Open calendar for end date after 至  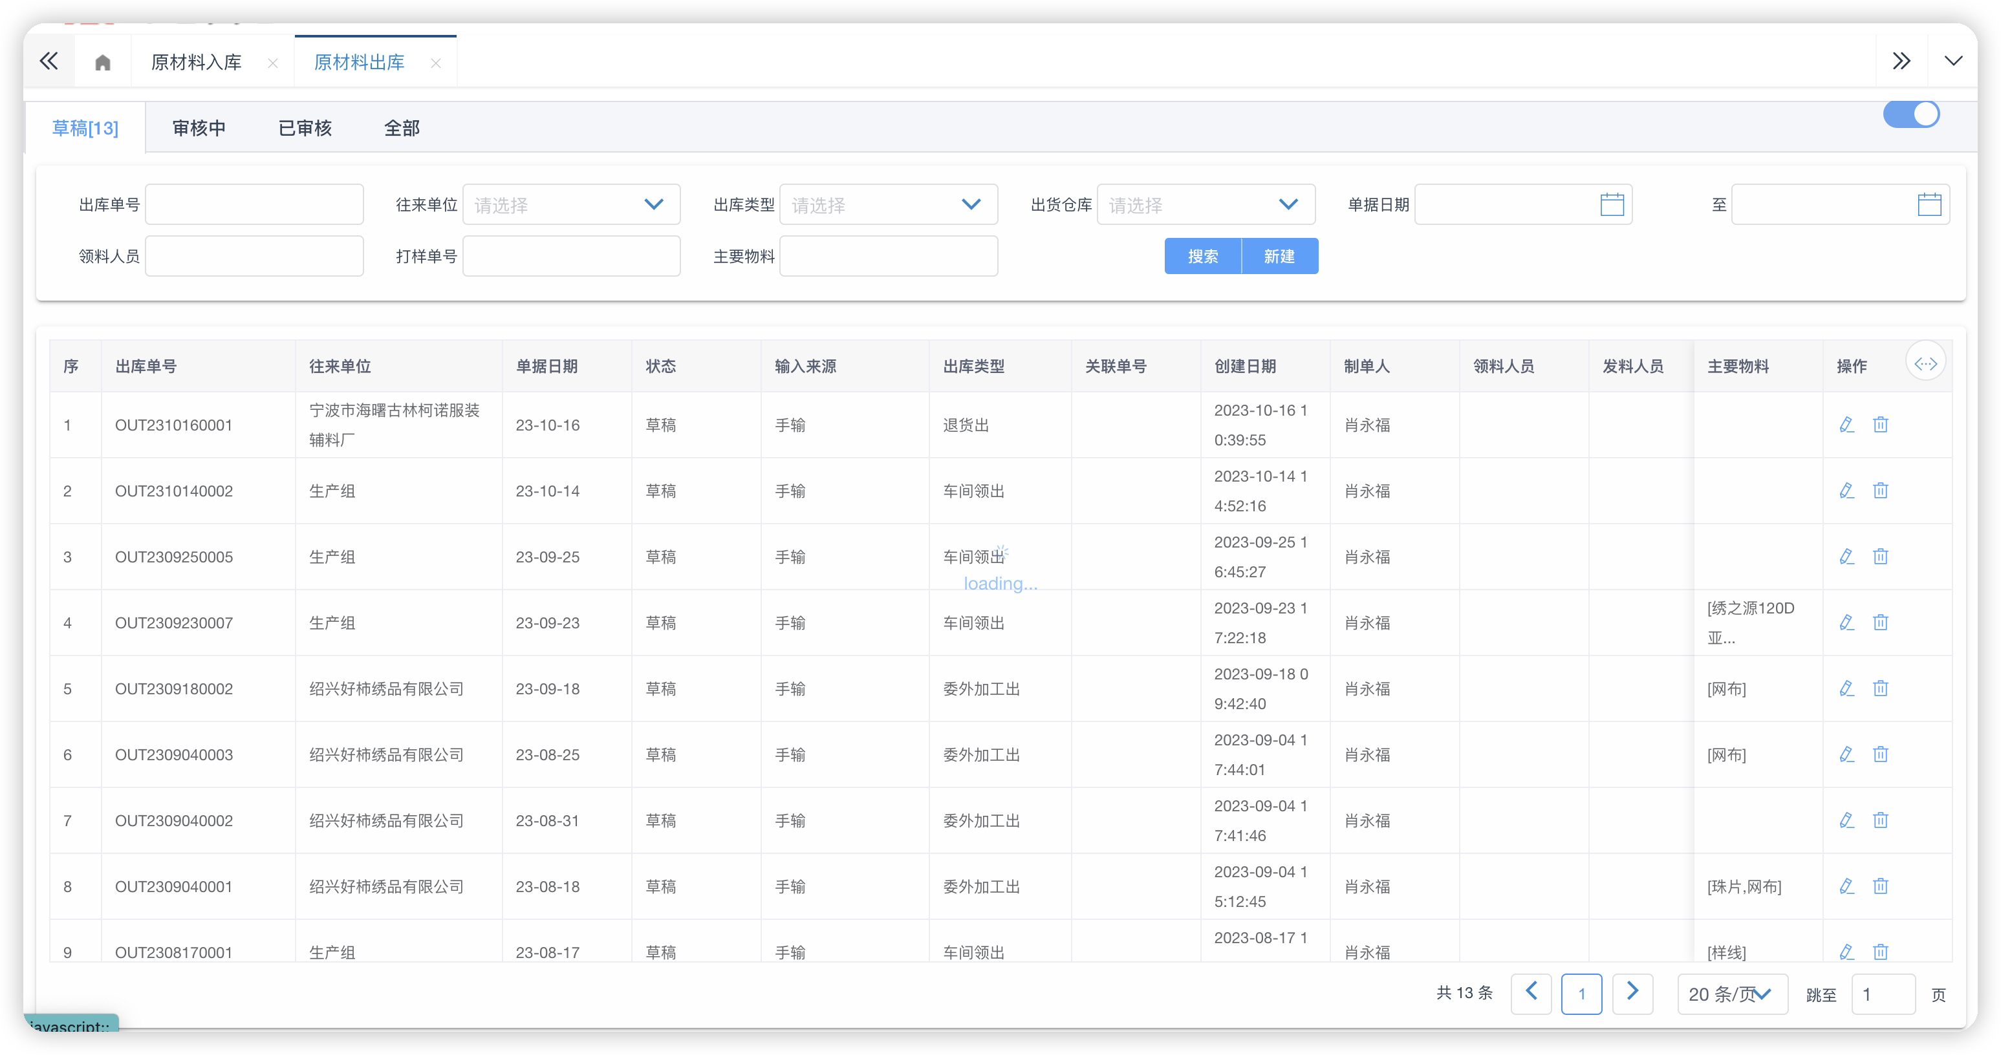1930,205
